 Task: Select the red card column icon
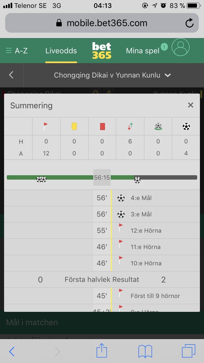point(102,127)
